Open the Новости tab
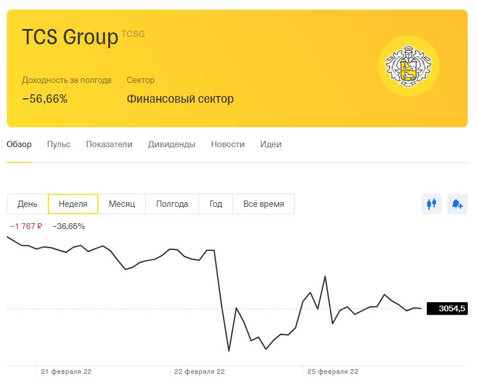478x384 pixels. 228,144
